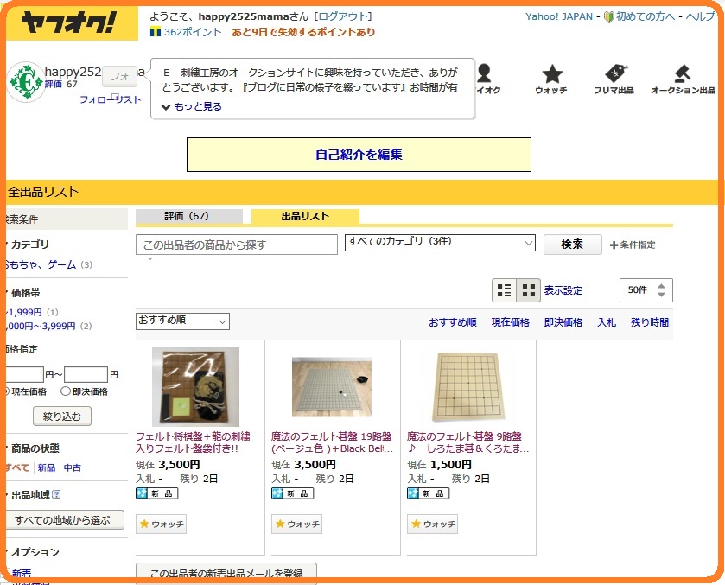Sort by 入札 count
The image size is (725, 585).
(607, 322)
